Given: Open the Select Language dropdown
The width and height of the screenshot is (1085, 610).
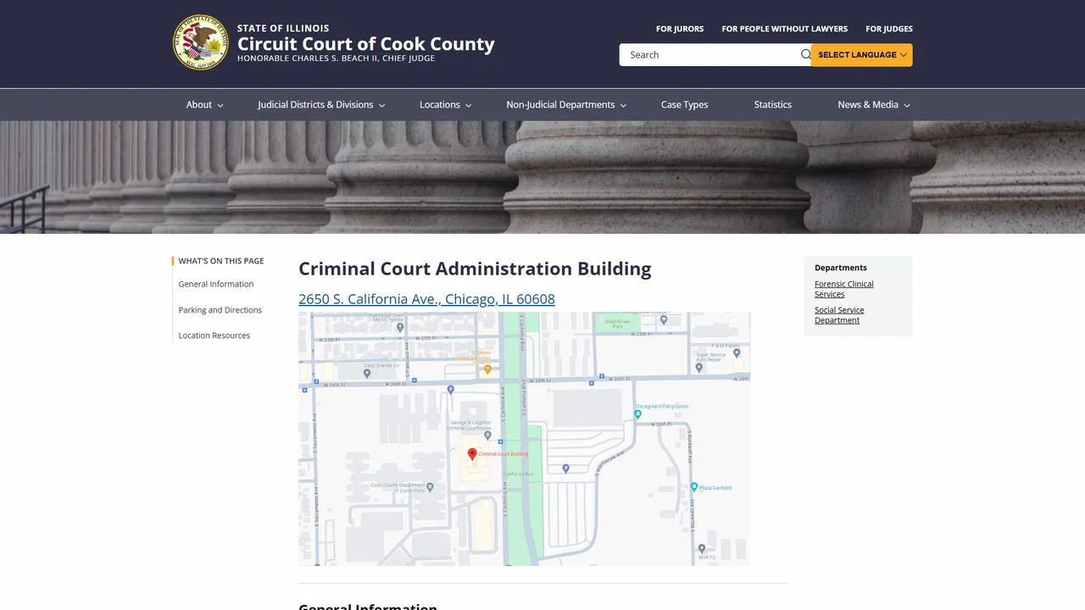Looking at the screenshot, I should 862,55.
